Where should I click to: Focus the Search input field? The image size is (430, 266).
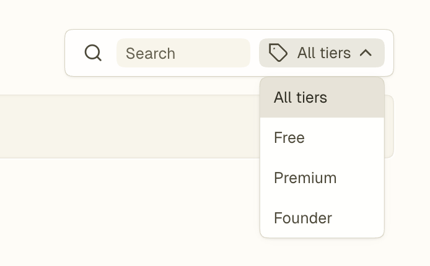point(183,53)
